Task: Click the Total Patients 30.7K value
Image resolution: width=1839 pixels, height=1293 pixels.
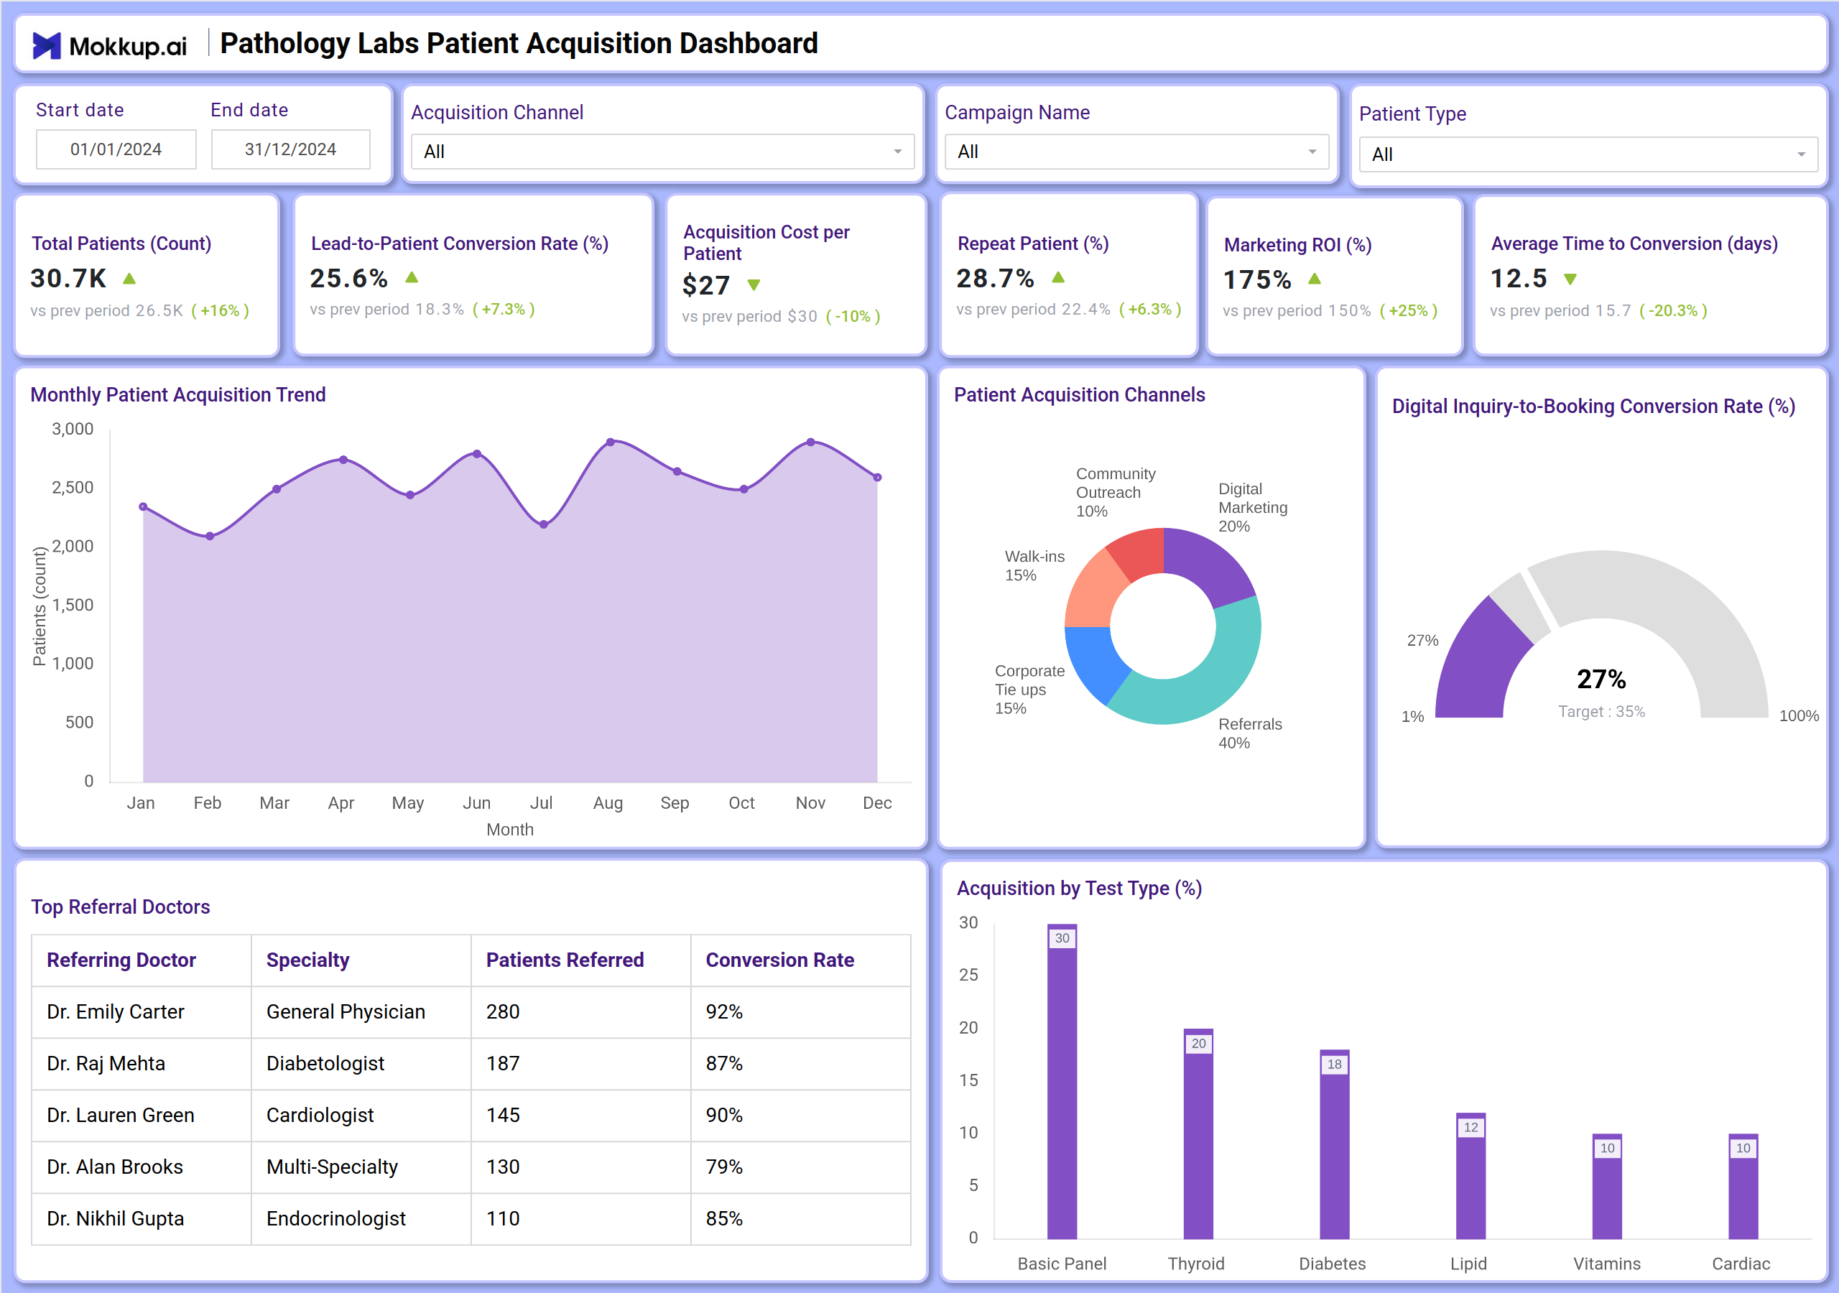Action: tap(68, 278)
